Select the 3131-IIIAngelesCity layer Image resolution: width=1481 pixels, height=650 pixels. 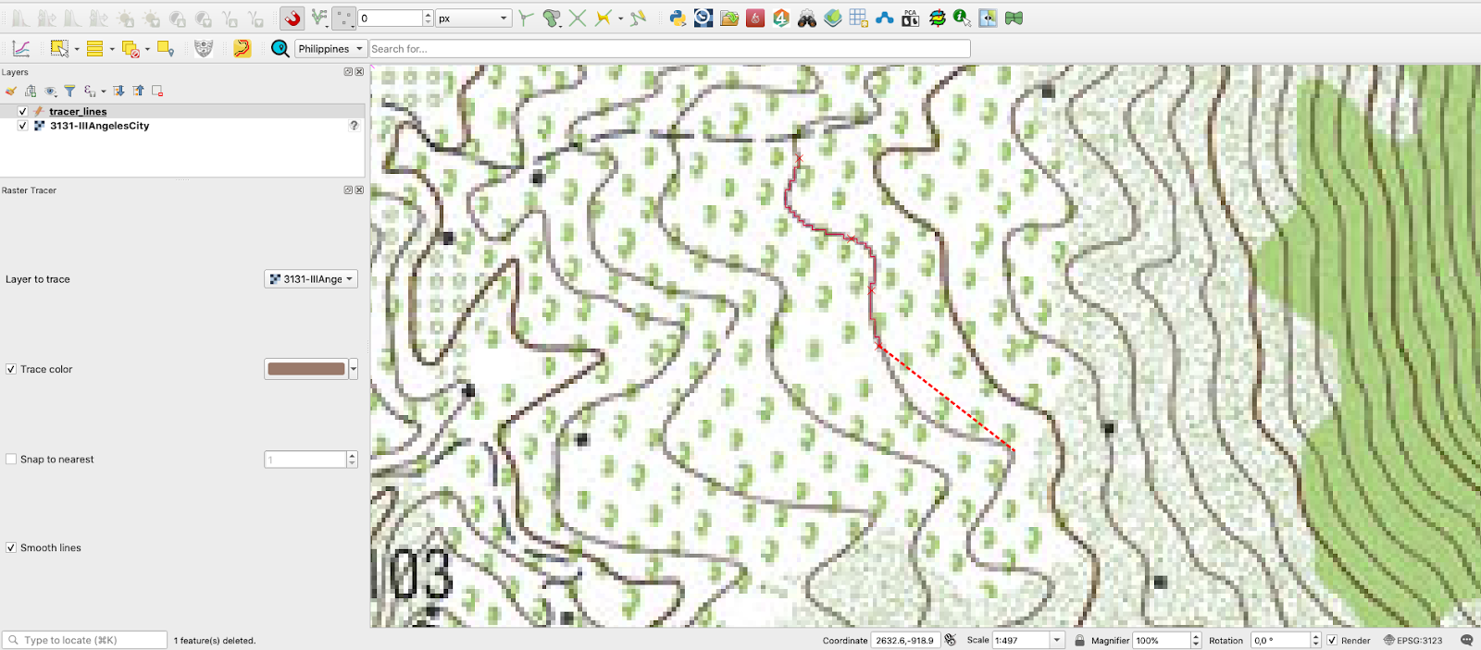coord(99,126)
